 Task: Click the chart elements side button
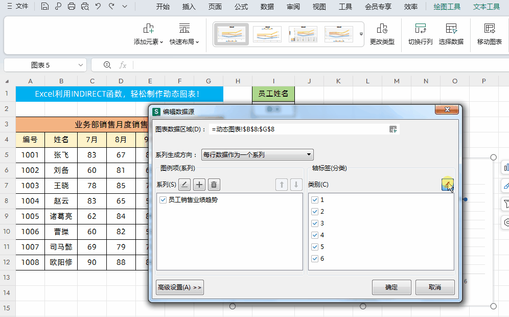coord(506,167)
